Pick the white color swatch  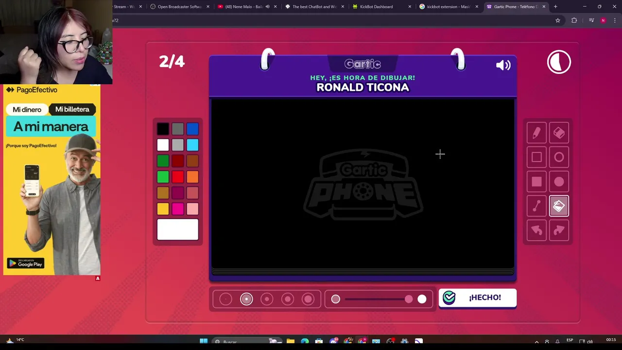coord(163,145)
